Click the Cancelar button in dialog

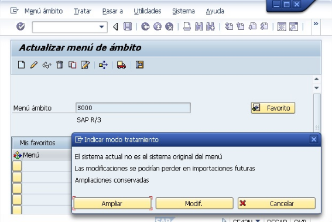276,203
